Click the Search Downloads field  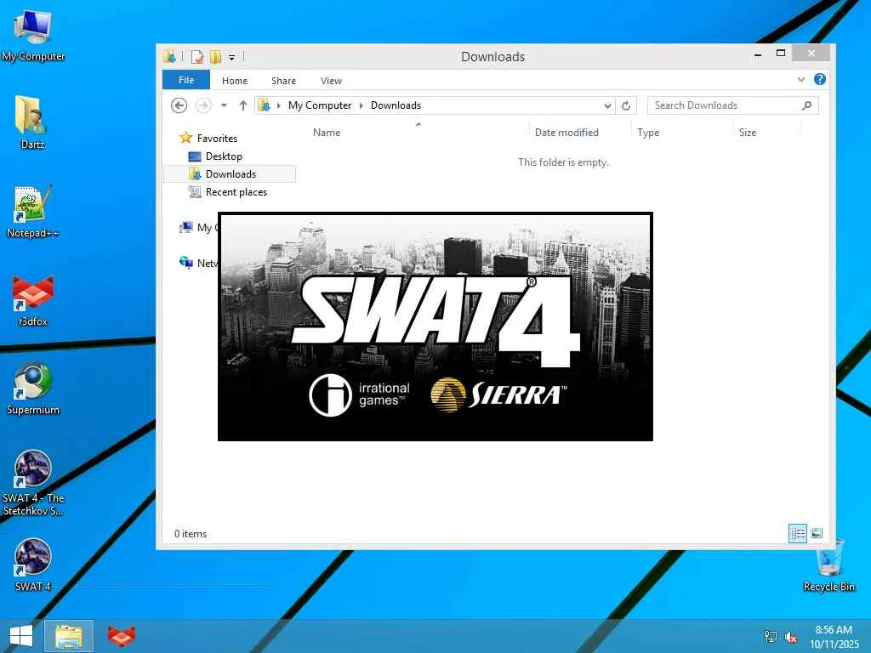tap(732, 105)
